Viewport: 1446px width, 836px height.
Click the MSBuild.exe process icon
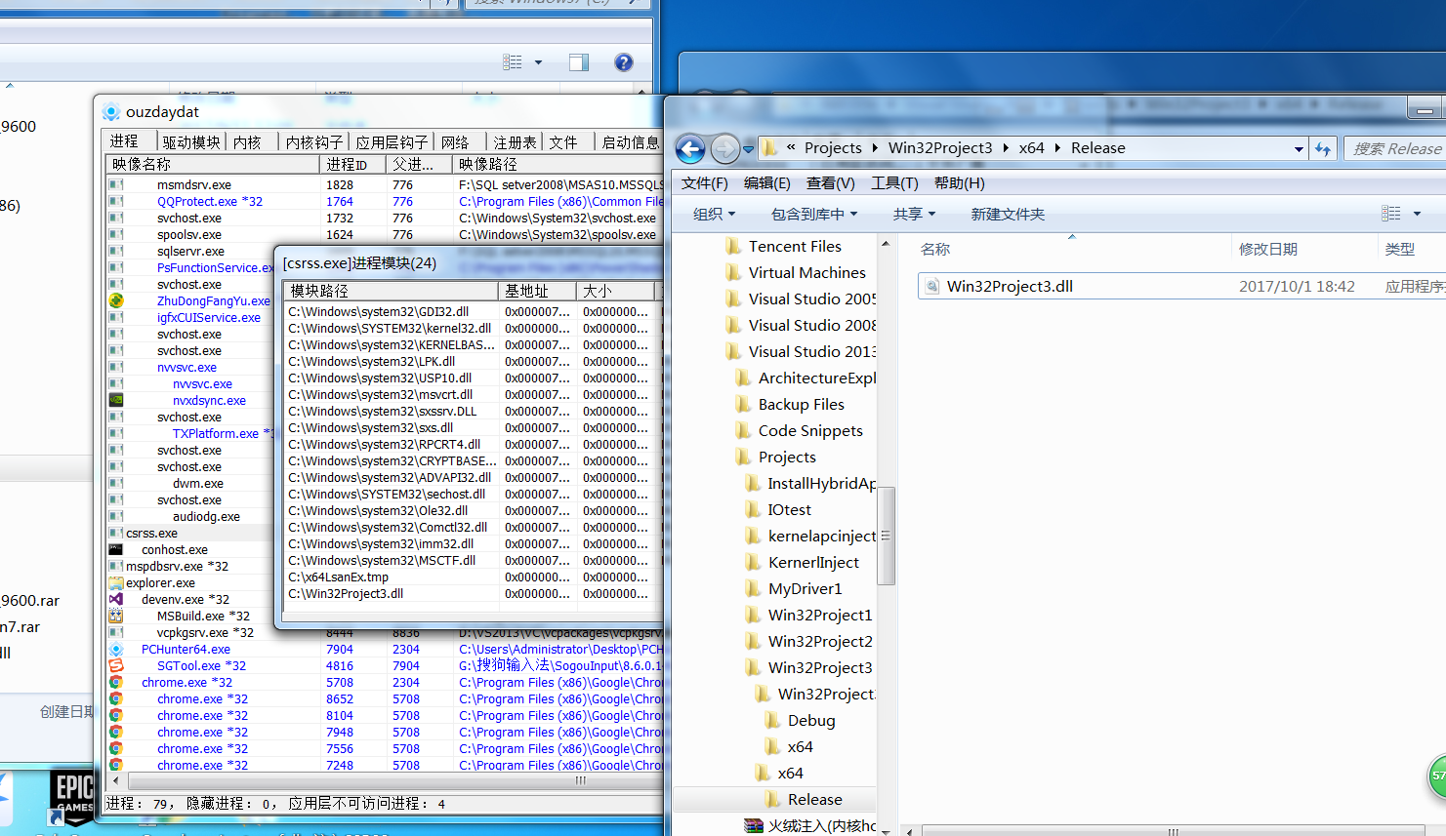[116, 617]
